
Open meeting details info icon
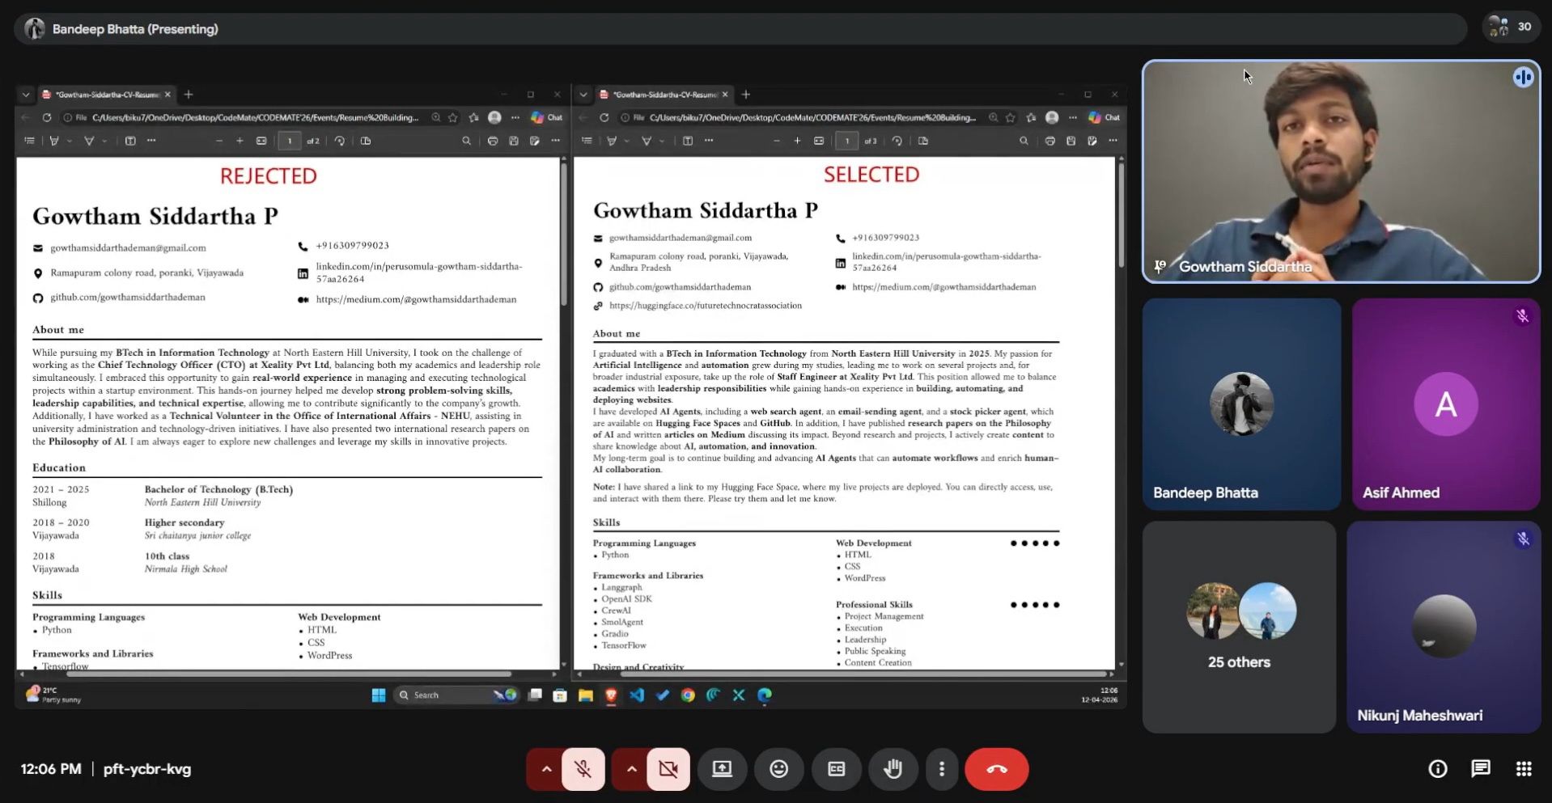click(x=1437, y=769)
